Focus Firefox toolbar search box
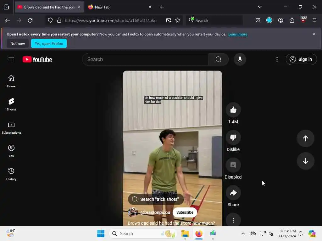This screenshot has height=241, width=322. pos(214,20)
